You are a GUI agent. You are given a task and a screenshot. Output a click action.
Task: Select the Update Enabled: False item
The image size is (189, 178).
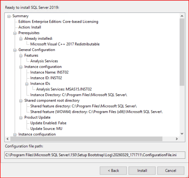click(48, 123)
